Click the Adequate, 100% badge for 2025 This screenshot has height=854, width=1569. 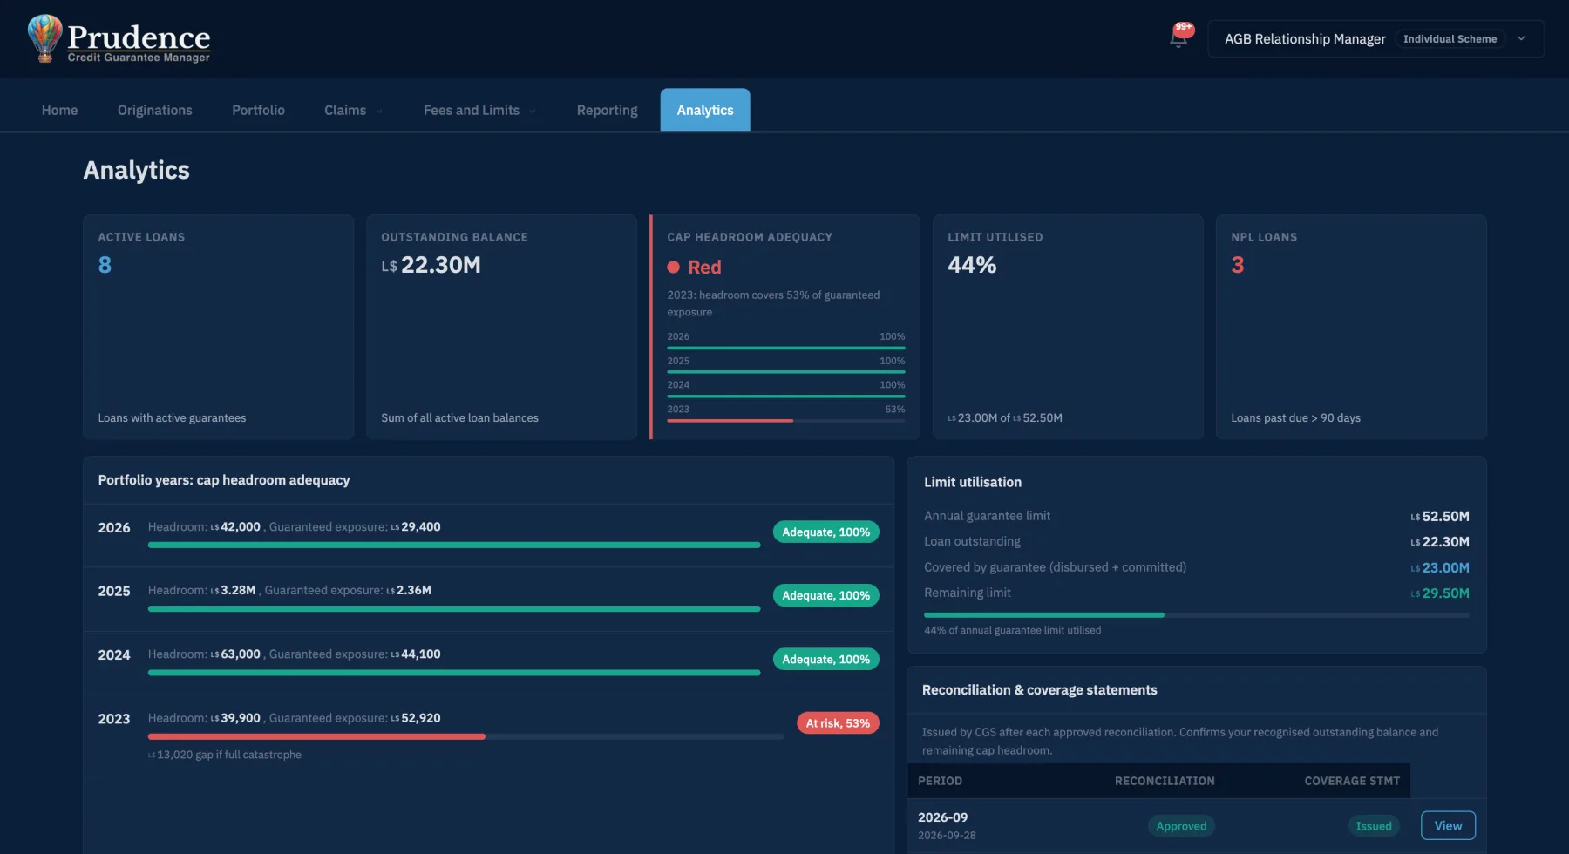pyautogui.click(x=825, y=595)
